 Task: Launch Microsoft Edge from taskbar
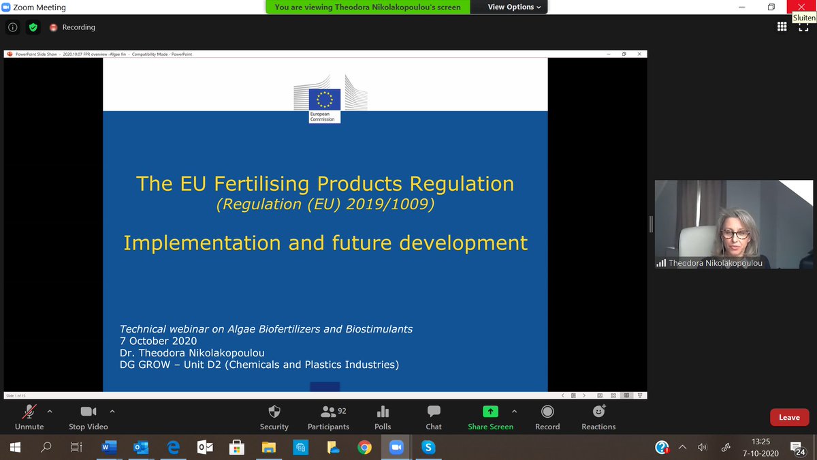coord(173,447)
